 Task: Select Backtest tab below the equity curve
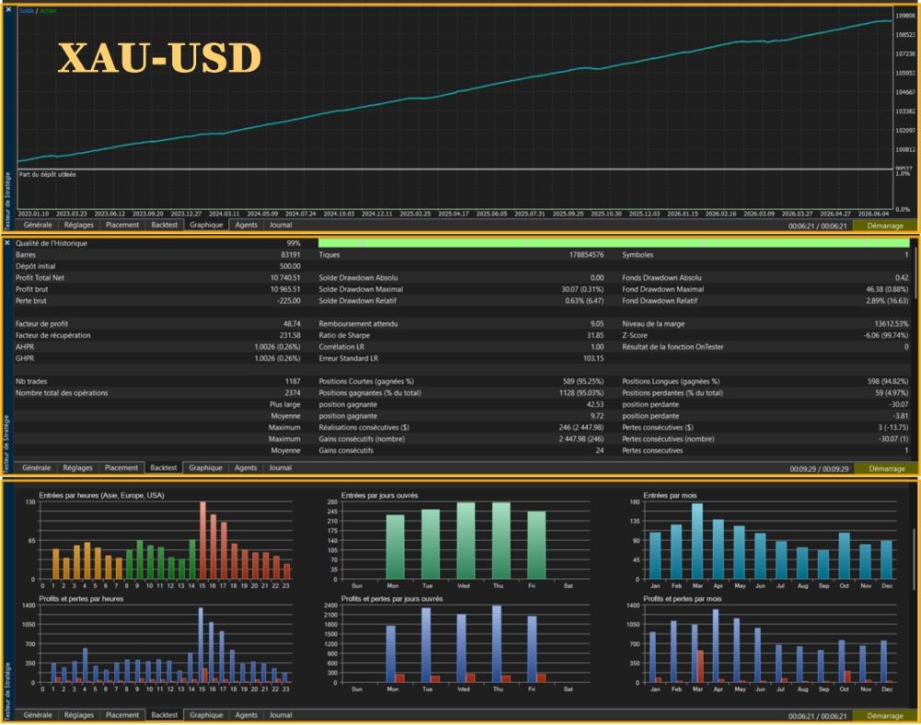click(165, 225)
